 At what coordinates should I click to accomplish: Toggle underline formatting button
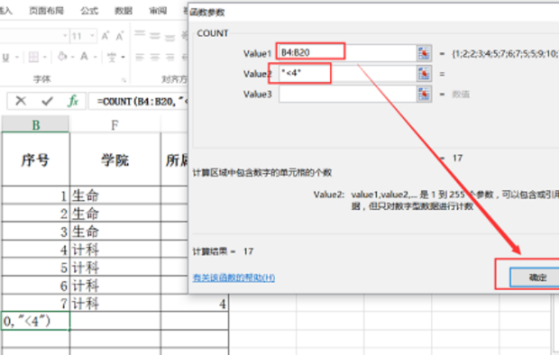pos(6,58)
